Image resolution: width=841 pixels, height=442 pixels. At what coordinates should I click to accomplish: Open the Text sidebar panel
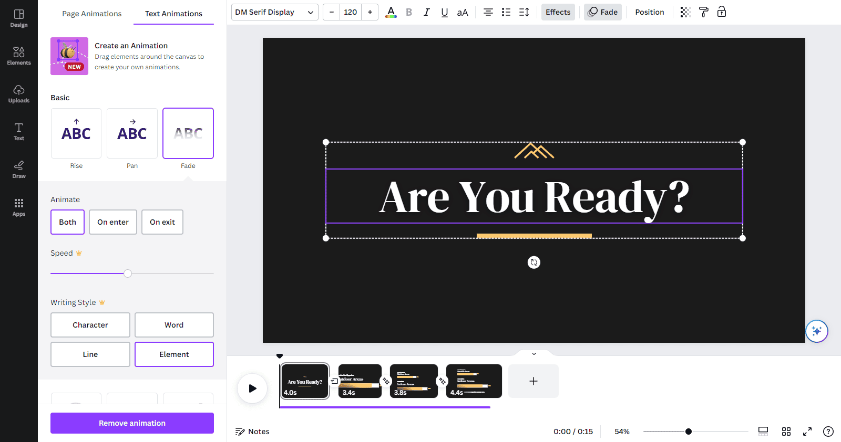tap(19, 131)
